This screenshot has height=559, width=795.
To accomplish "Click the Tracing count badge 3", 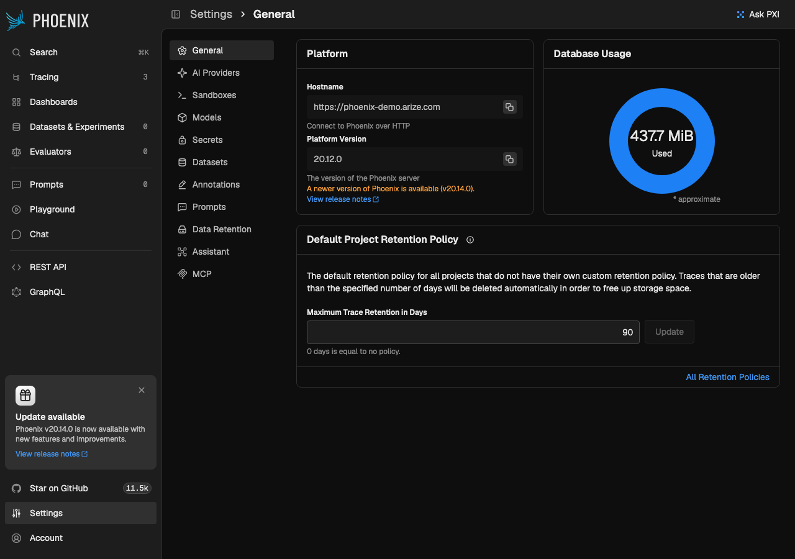I will tap(145, 77).
